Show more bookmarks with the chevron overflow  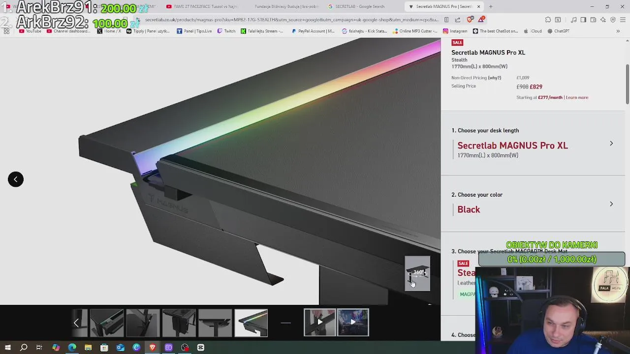[x=618, y=31]
